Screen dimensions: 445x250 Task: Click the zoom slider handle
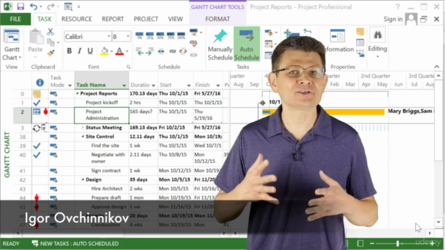398,244
